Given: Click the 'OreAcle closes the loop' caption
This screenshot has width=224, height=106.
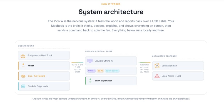Looking at the screenshot, I should [111, 99].
